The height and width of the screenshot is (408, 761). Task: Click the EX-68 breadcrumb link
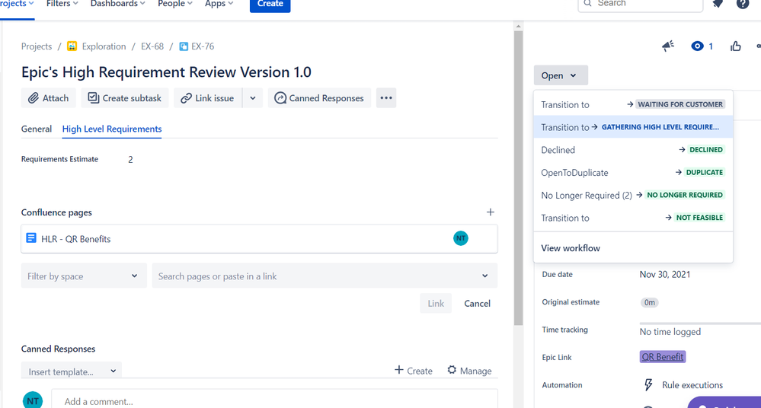[152, 46]
